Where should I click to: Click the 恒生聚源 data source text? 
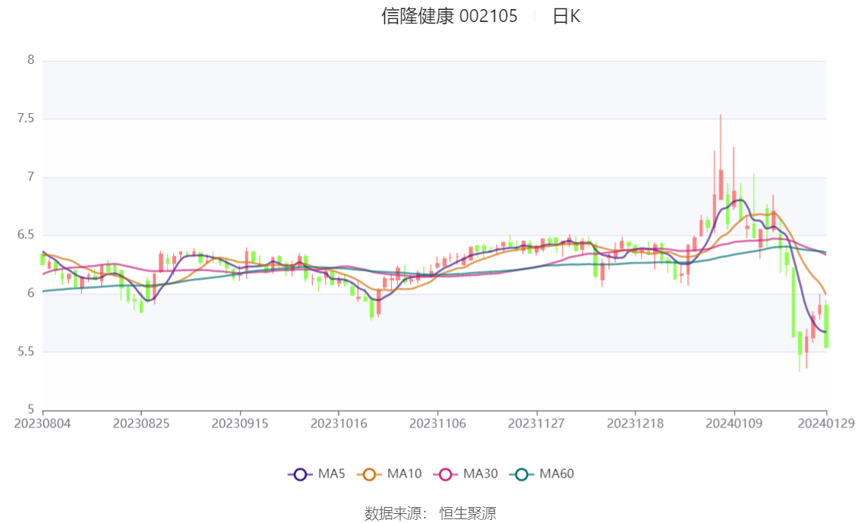[467, 514]
